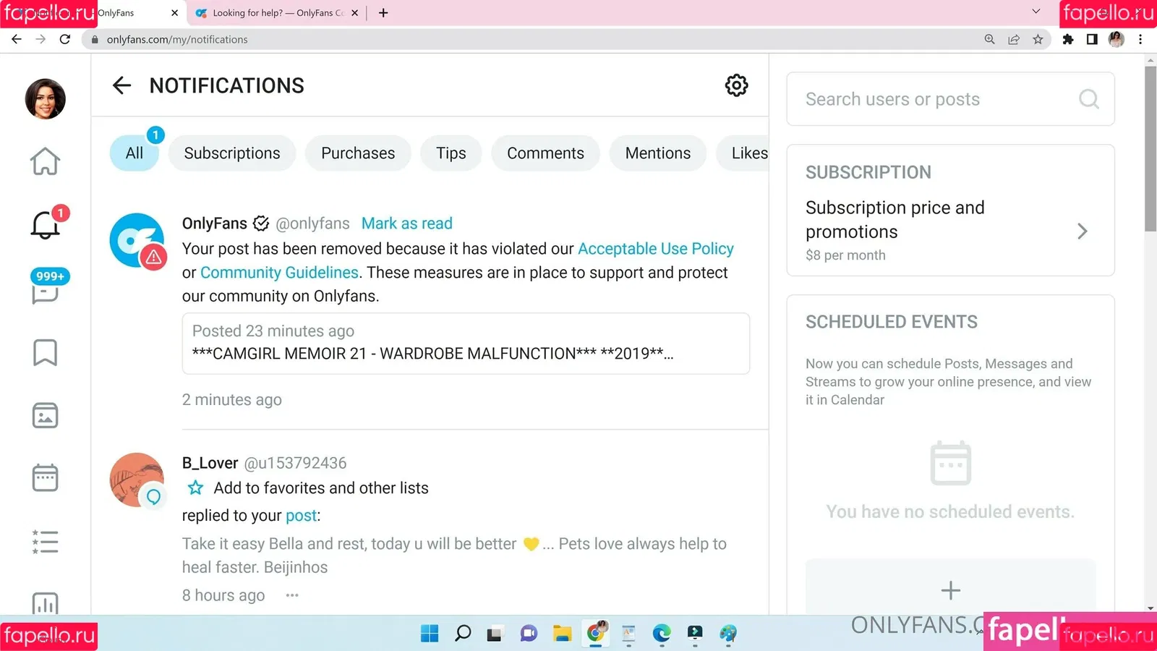Click the browser back button
The image size is (1157, 651).
[17, 39]
